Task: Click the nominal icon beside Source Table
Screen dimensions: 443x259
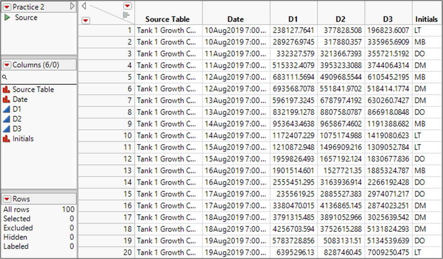Action: pyautogui.click(x=7, y=90)
